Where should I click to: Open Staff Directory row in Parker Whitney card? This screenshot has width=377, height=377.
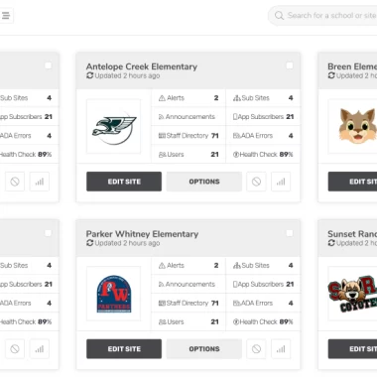pyautogui.click(x=188, y=303)
